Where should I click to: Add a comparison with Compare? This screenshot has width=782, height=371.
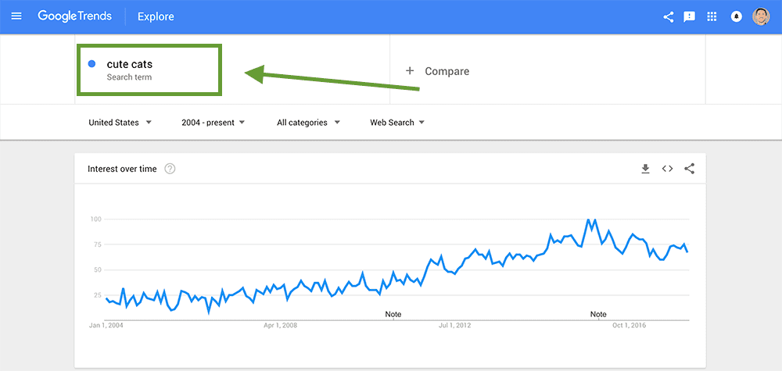[438, 71]
